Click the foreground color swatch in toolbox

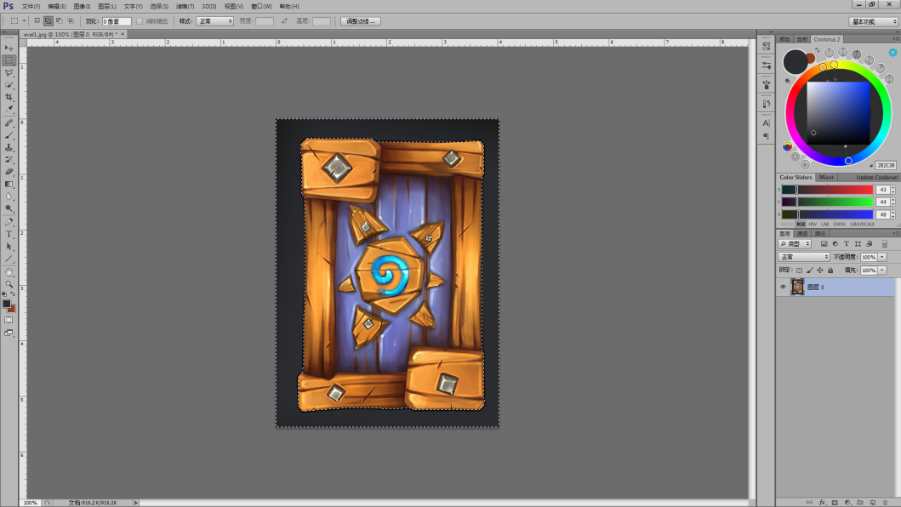tap(6, 304)
